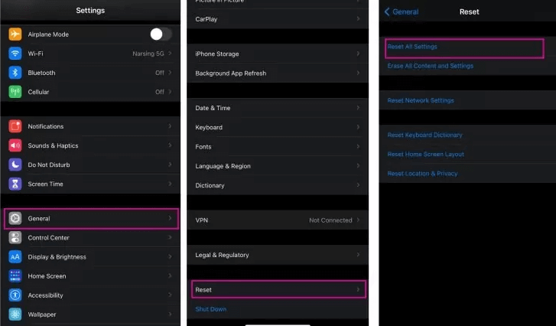Tap the Accessibility icon
This screenshot has width=556, height=326.
click(15, 295)
